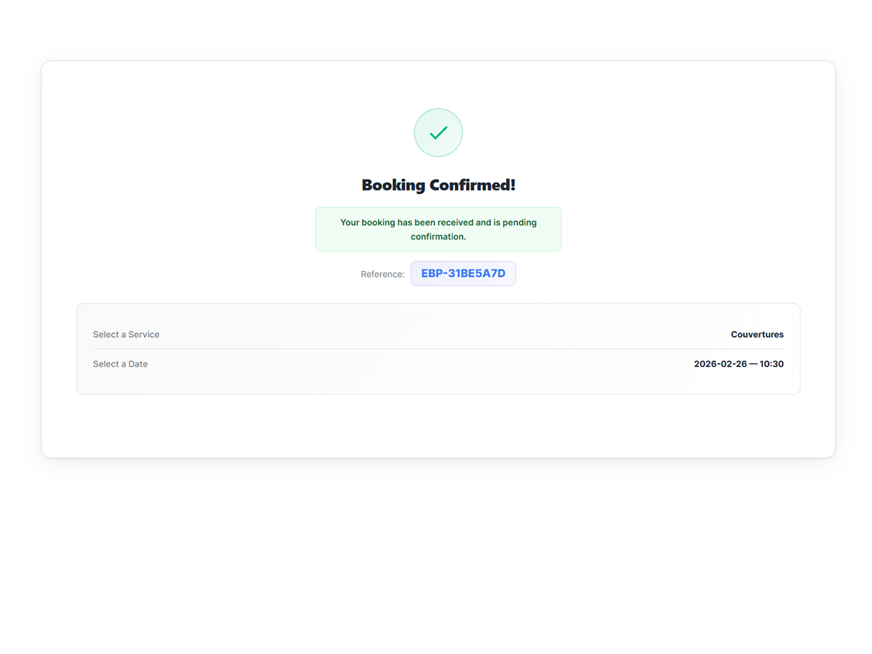The height and width of the screenshot is (654, 872).
Task: Select the EBP-31BE5A7D reference code badge
Action: point(463,274)
